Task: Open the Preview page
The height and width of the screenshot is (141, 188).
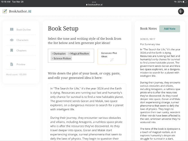Action: coord(21,65)
